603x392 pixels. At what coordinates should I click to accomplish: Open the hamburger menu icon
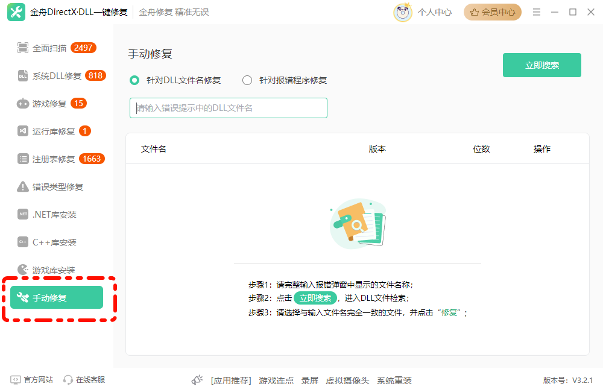tap(537, 12)
